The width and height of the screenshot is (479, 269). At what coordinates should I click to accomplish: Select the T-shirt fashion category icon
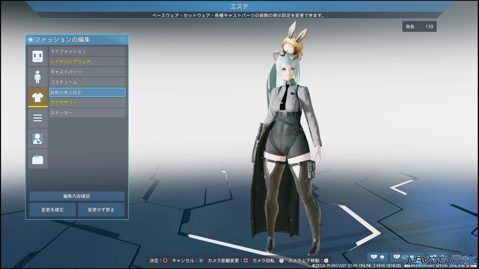point(38,97)
